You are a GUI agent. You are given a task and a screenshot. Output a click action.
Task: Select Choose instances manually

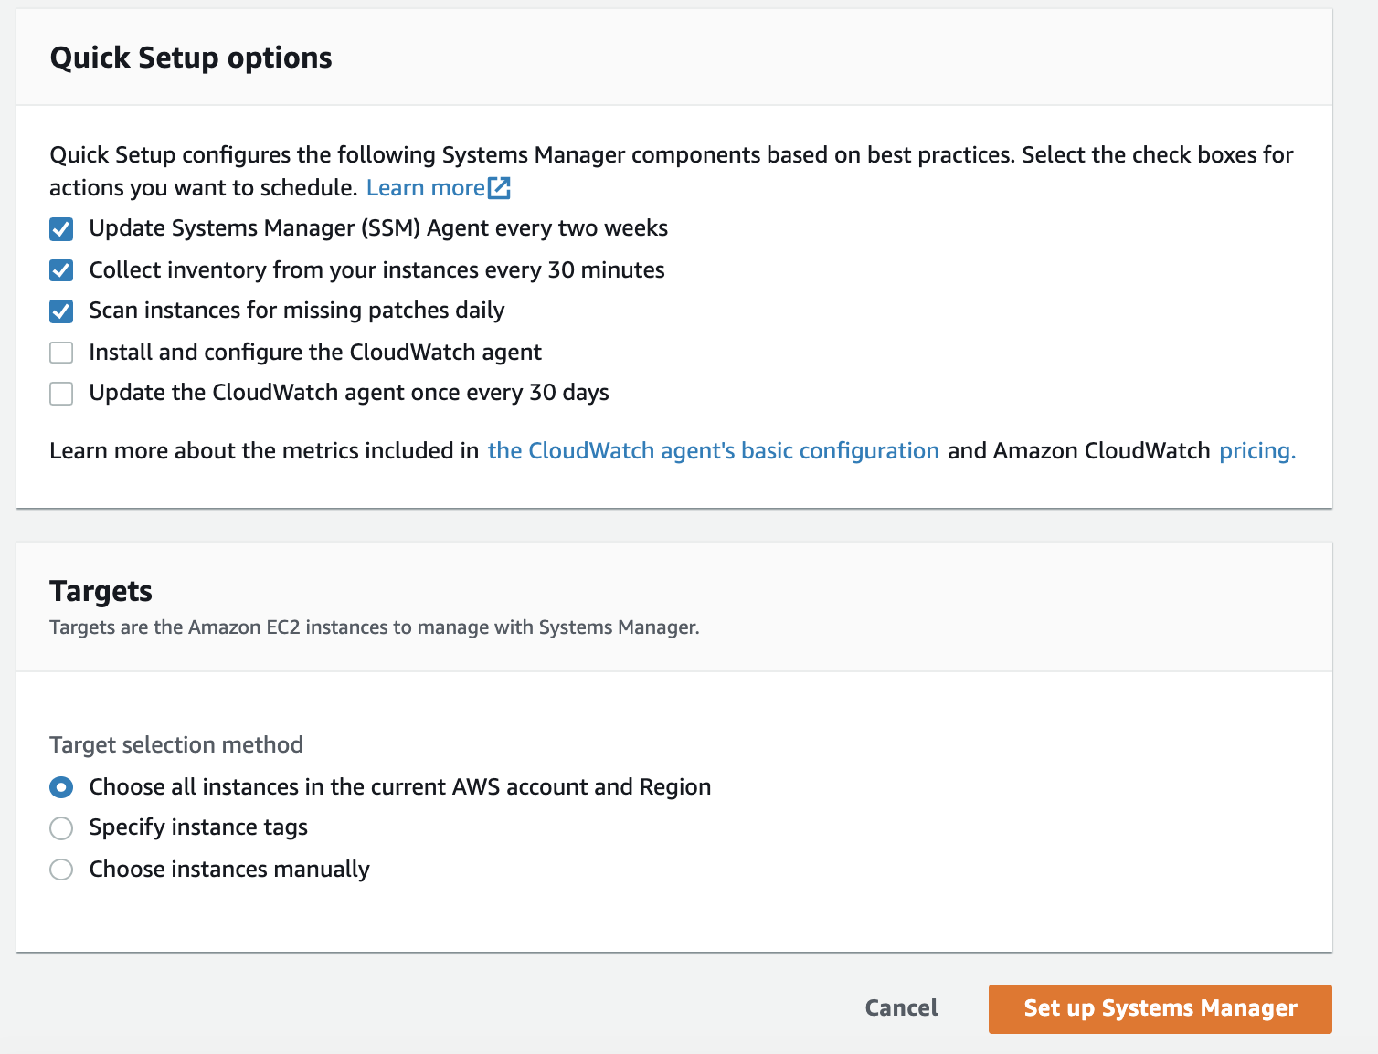(60, 869)
